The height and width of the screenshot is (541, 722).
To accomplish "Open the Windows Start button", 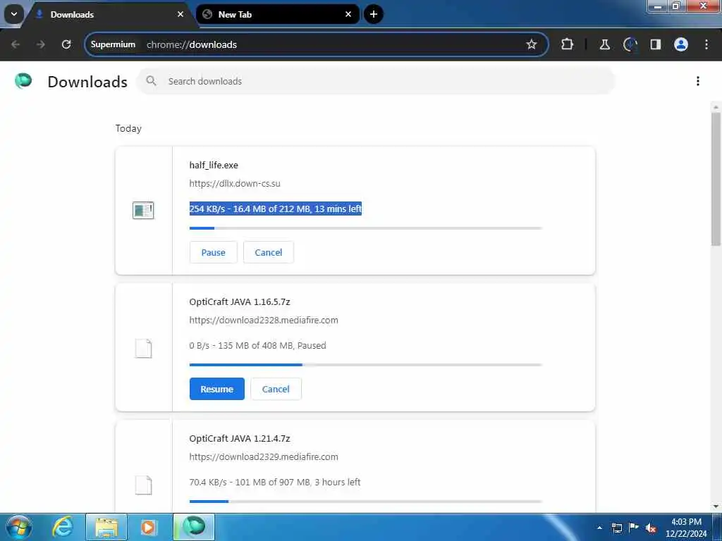I will [19, 527].
